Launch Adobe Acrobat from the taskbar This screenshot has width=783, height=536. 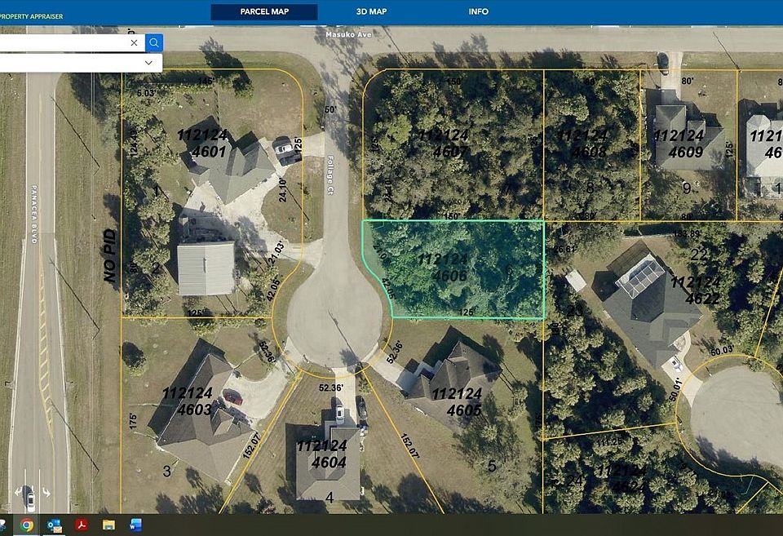click(x=82, y=525)
